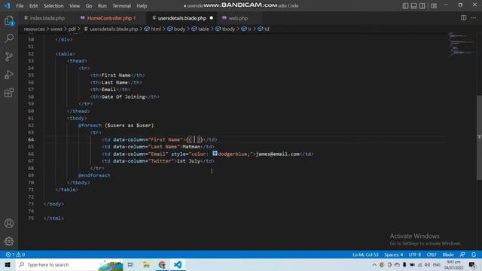This screenshot has width=482, height=271.
Task: Open the notifications bell in status bar
Action: (x=474, y=254)
